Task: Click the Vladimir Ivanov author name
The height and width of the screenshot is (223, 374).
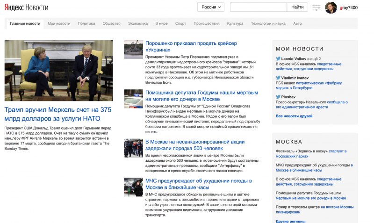Action: pyautogui.click(x=295, y=78)
